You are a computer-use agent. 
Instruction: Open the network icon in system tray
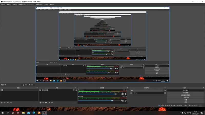pos(185,113)
